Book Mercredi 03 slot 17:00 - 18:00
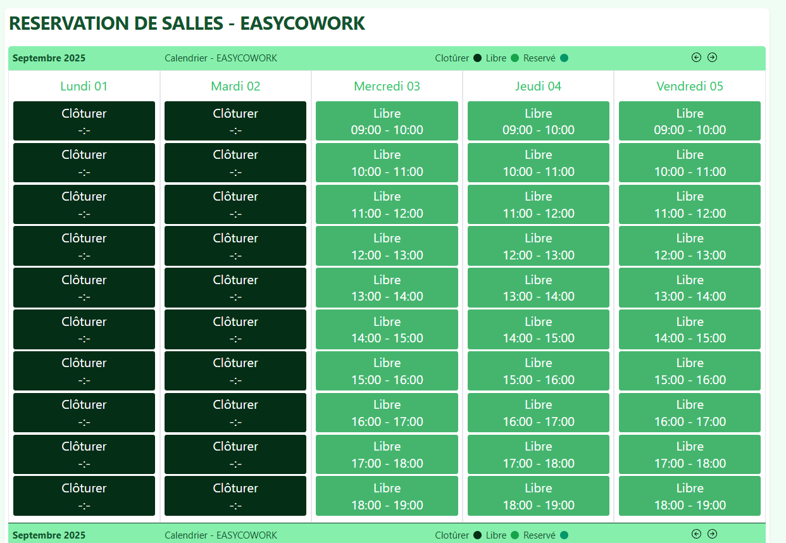The image size is (786, 543). pos(387,454)
